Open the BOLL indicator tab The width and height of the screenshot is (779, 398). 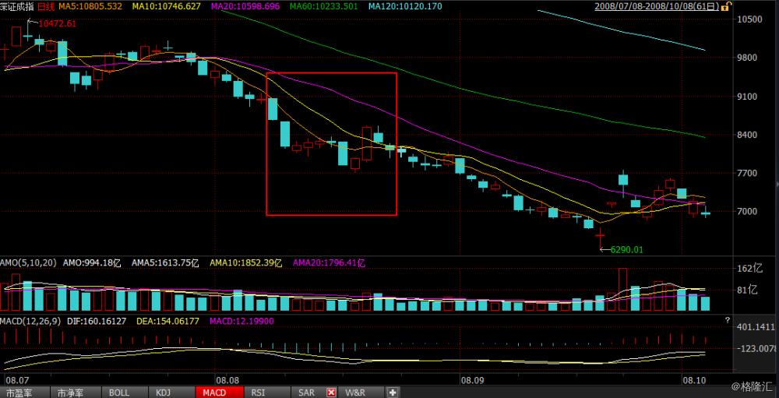click(x=119, y=393)
